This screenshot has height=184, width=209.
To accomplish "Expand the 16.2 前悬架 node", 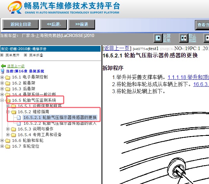I will [2, 83].
